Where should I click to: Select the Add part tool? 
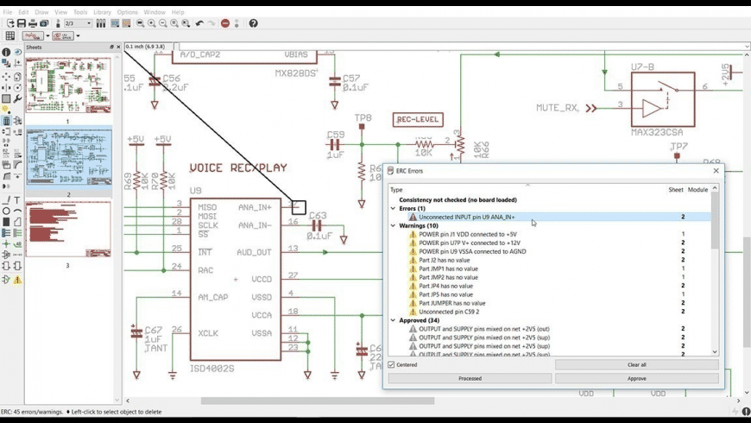(18, 121)
